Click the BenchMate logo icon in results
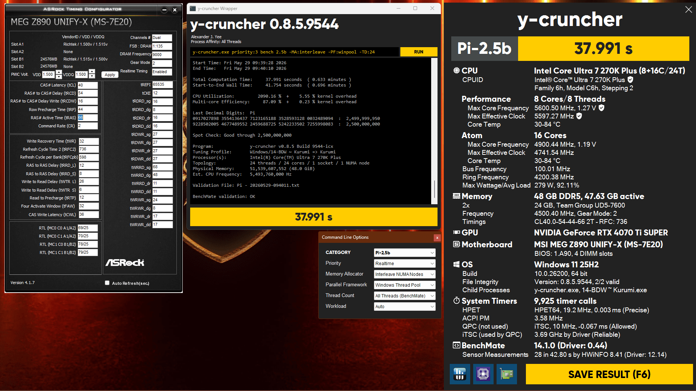The width and height of the screenshot is (696, 391). coord(456,345)
